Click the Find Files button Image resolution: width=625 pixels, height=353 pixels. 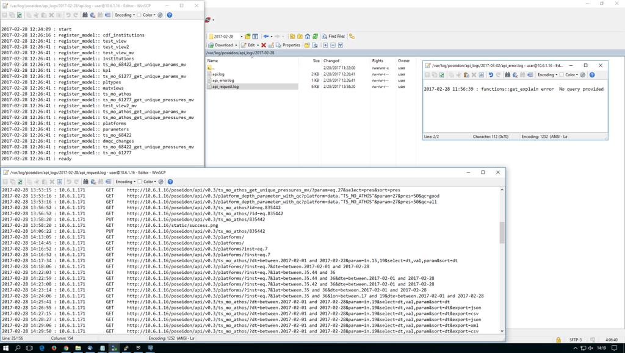click(x=334, y=36)
